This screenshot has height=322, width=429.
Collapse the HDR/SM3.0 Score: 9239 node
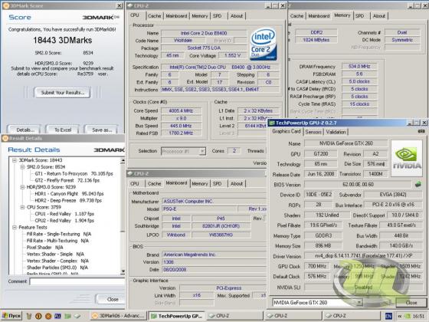pyautogui.click(x=22, y=187)
